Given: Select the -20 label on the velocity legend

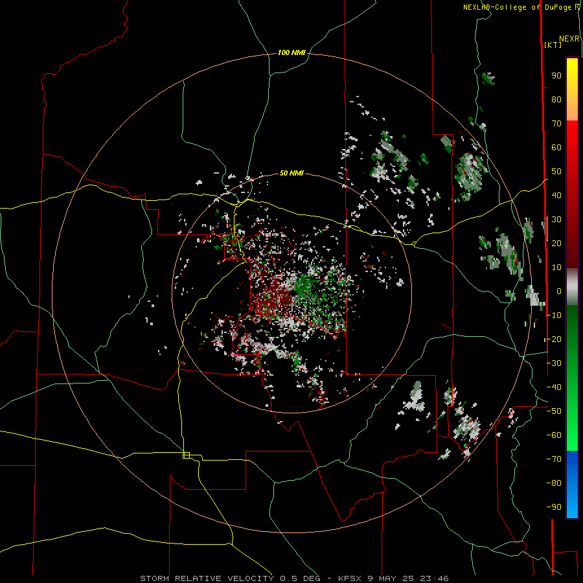Looking at the screenshot, I should pyautogui.click(x=554, y=339).
